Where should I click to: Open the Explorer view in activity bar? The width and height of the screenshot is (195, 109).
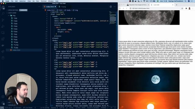coord(3,8)
